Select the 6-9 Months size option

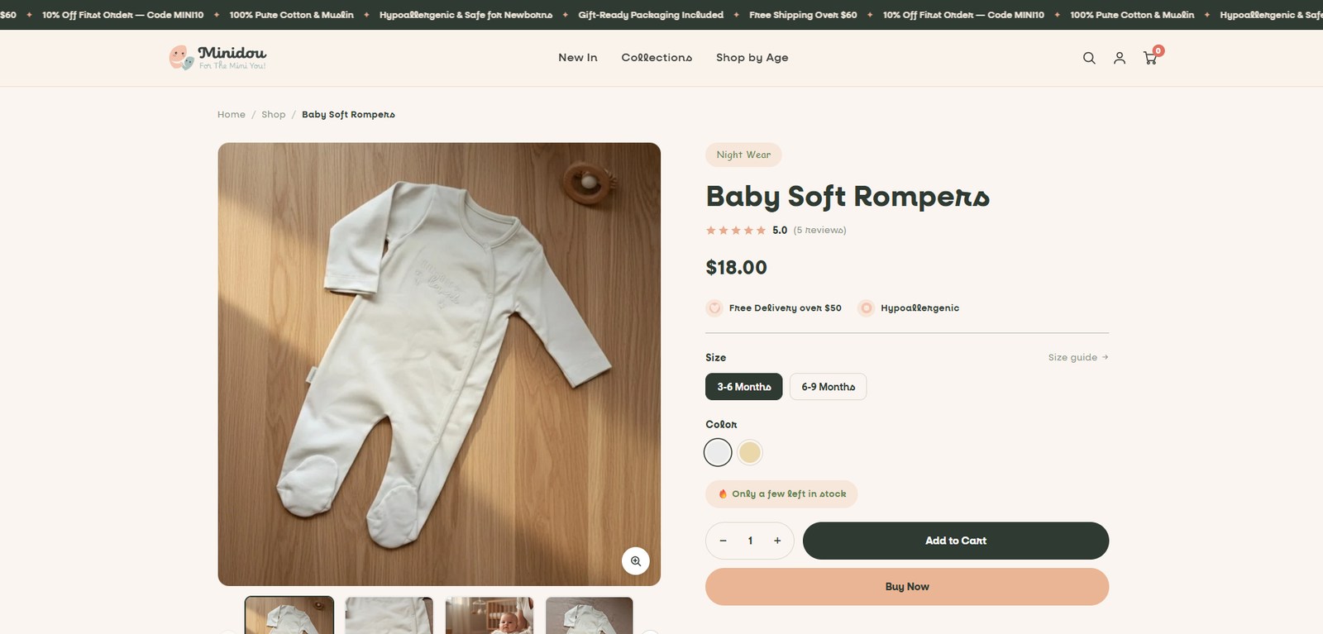[x=829, y=387]
